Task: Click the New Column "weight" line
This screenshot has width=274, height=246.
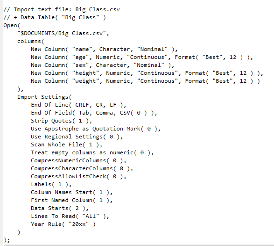Action: click(x=145, y=81)
